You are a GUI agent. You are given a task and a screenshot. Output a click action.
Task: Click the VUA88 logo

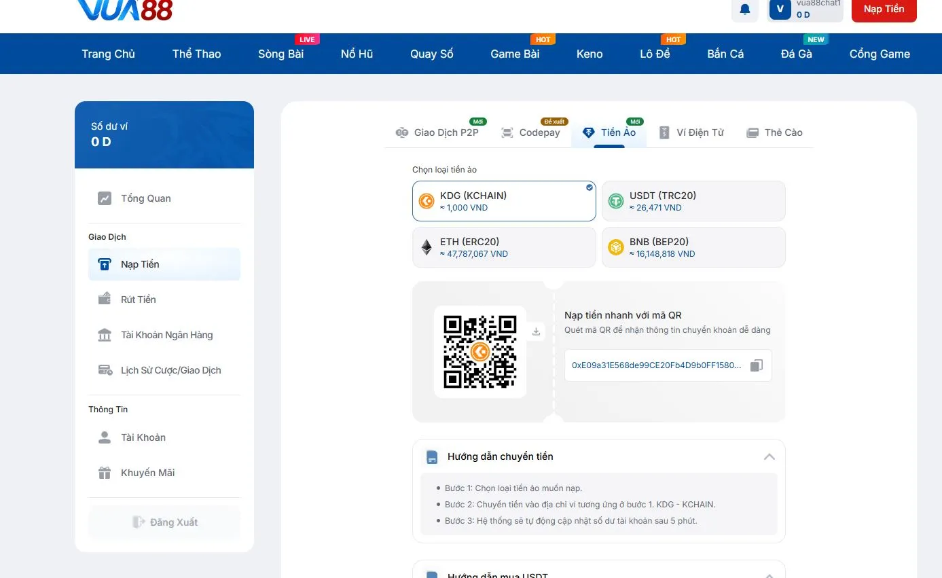tap(125, 10)
